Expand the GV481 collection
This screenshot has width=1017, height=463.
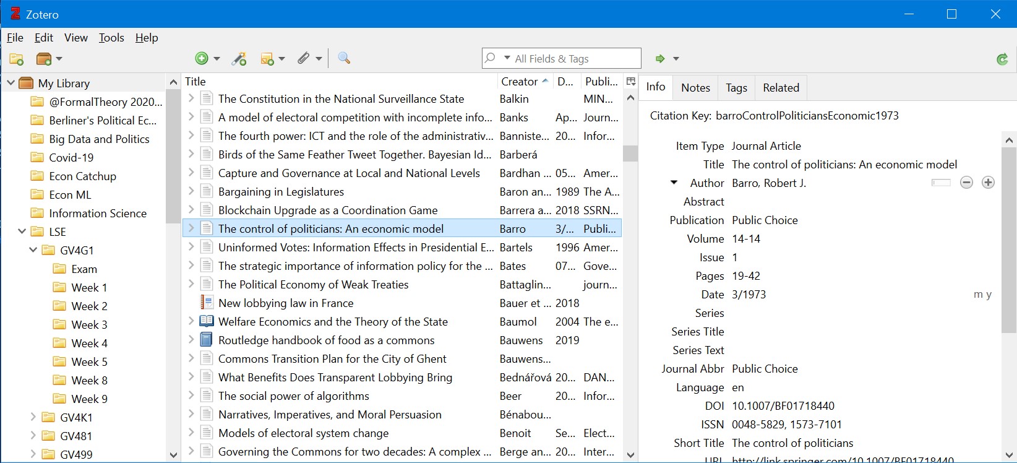[x=33, y=436]
